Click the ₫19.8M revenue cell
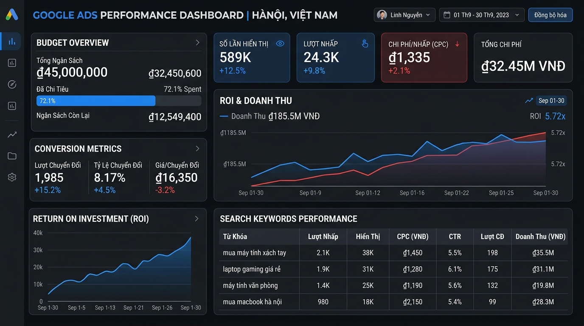Viewport: 584px width, 326px height. (543, 285)
